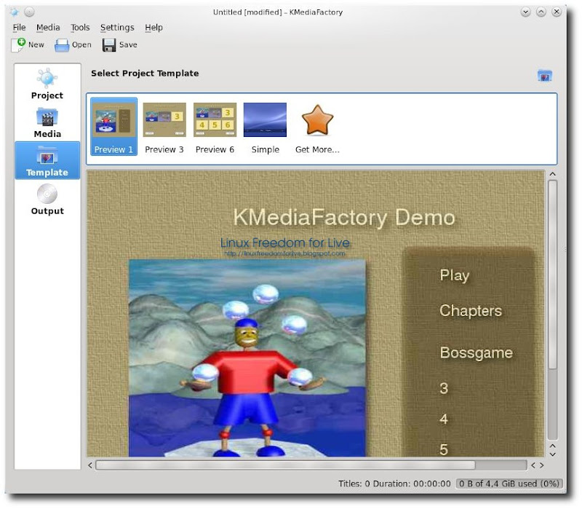Open the Project section in sidebar
The image size is (582, 509).
[x=47, y=84]
